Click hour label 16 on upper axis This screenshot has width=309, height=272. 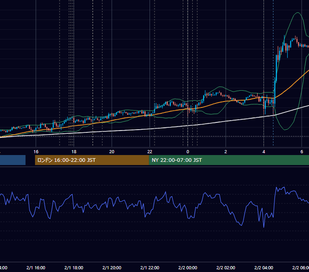click(x=36, y=152)
